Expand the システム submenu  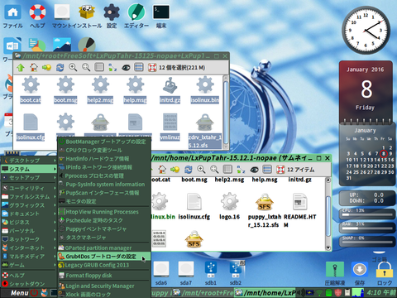click(29, 169)
